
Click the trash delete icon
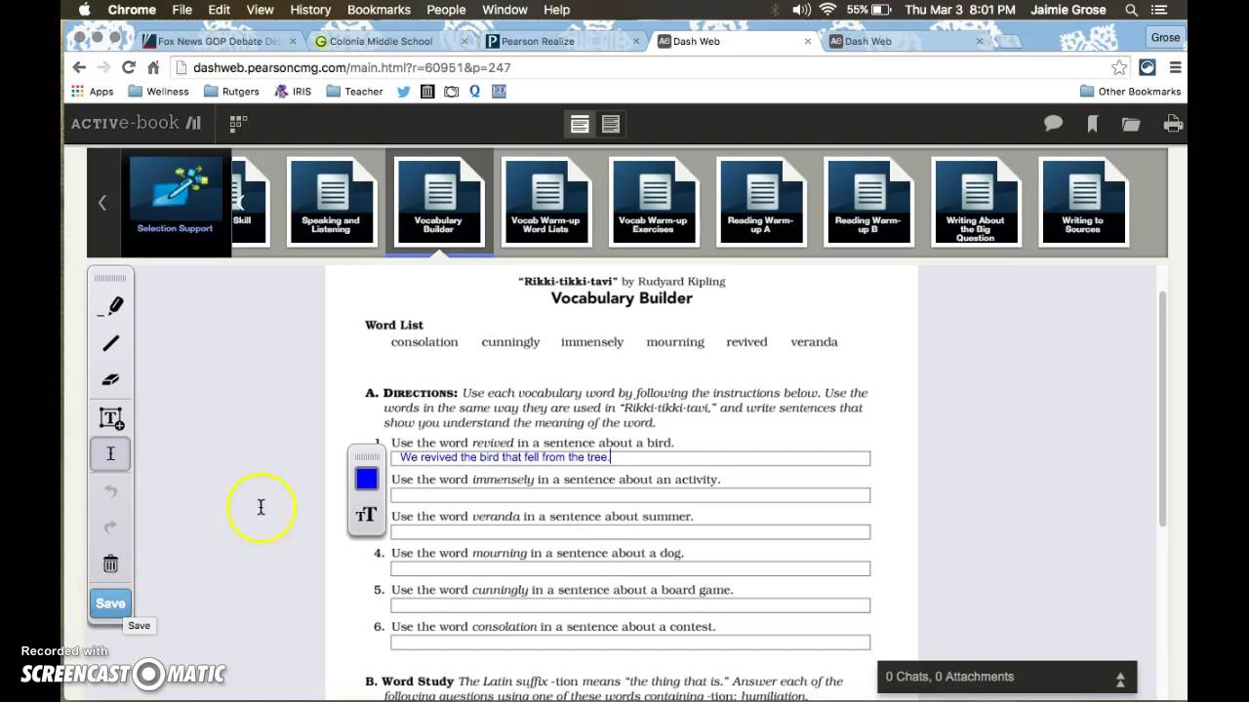click(x=110, y=564)
